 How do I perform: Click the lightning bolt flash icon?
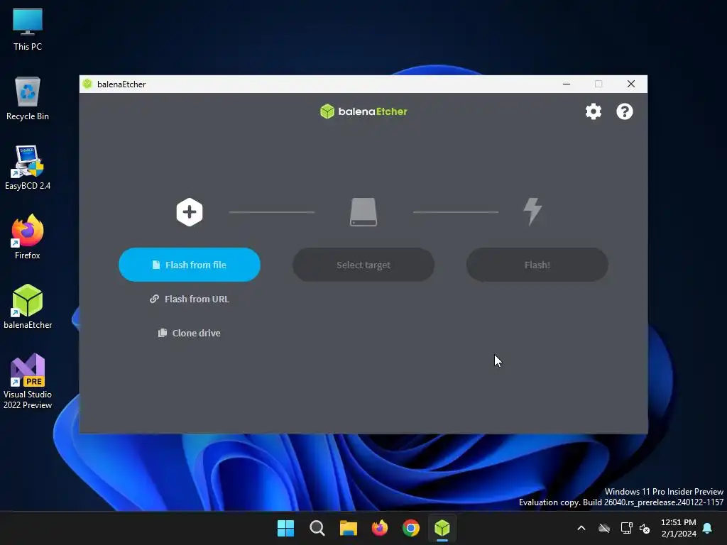(x=532, y=211)
